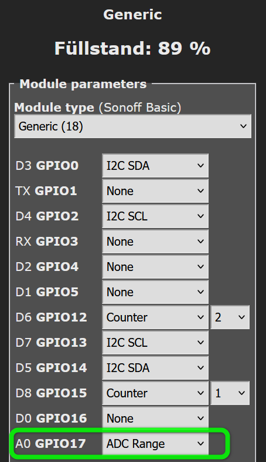Image resolution: width=266 pixels, height=462 pixels.
Task: Open the RX GPIO3 function dropdown
Action: [155, 242]
